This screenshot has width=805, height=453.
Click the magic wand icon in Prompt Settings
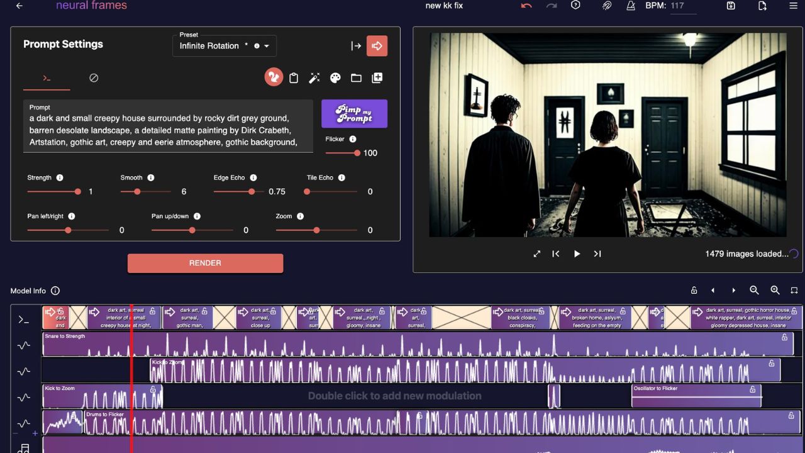click(314, 78)
